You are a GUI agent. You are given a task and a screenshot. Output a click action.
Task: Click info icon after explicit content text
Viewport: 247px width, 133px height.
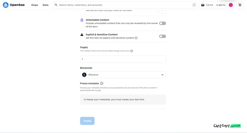tap(136, 38)
